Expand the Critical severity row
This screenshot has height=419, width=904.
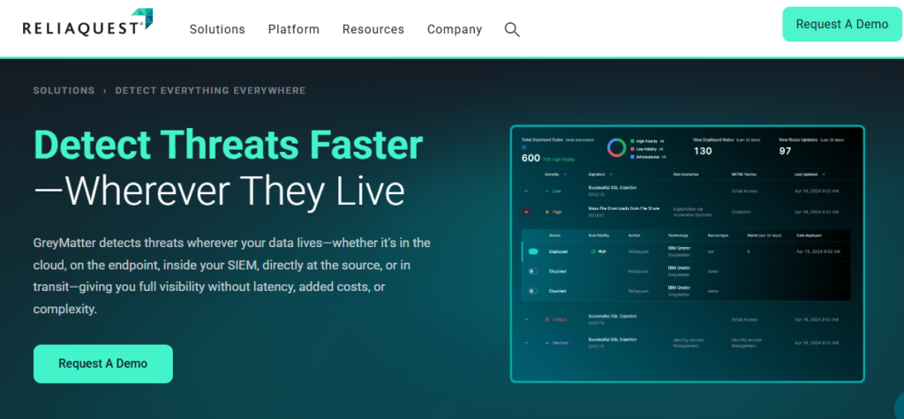coord(526,319)
